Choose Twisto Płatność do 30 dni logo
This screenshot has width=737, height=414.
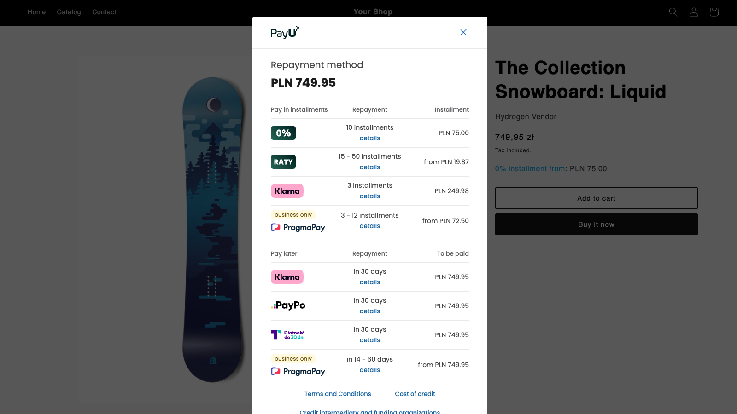[288, 335]
